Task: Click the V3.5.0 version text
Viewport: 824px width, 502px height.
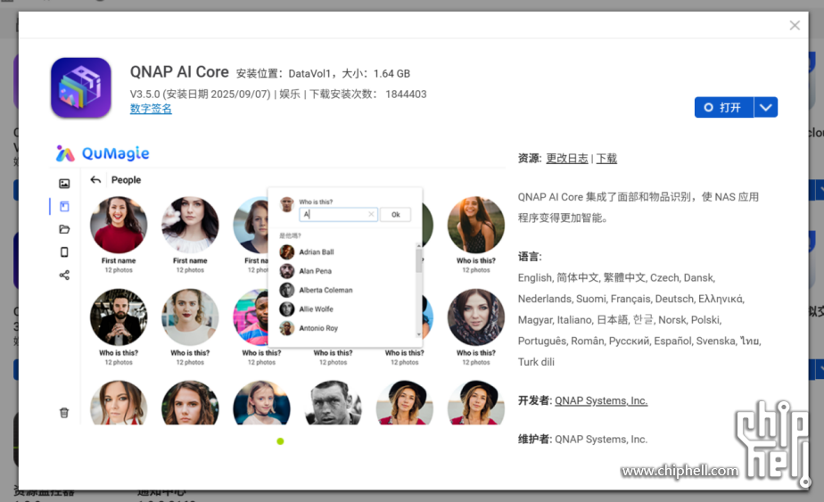Action: [145, 95]
